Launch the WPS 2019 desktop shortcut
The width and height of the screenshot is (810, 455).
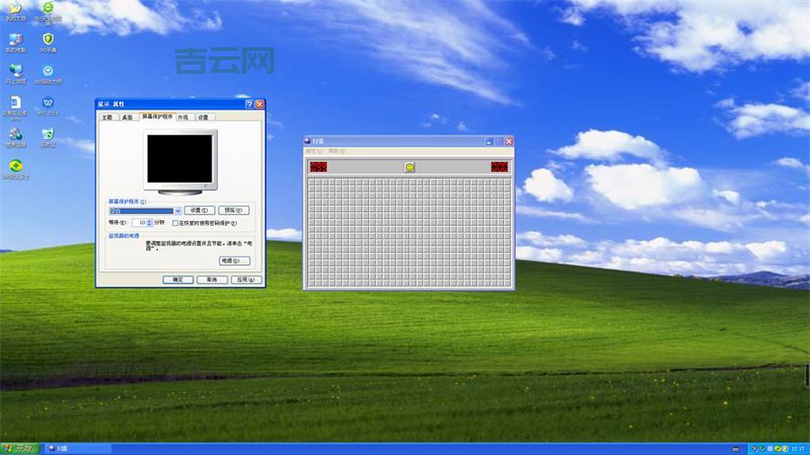point(47,103)
